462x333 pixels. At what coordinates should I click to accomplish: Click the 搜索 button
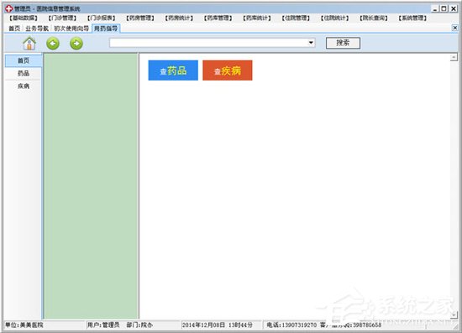click(343, 43)
